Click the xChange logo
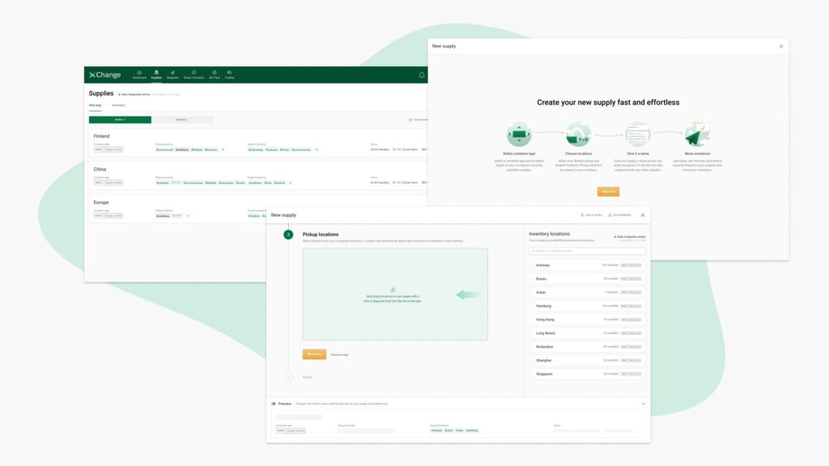 pyautogui.click(x=104, y=75)
